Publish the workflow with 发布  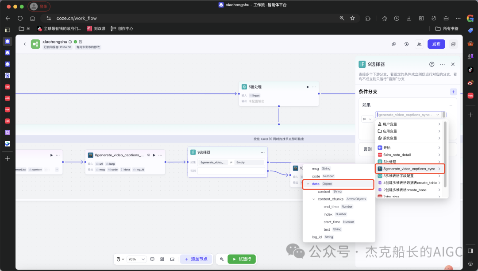(x=436, y=44)
